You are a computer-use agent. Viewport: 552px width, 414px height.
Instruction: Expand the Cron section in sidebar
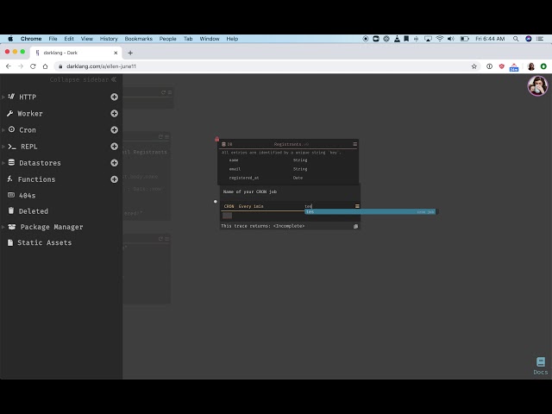(3, 130)
